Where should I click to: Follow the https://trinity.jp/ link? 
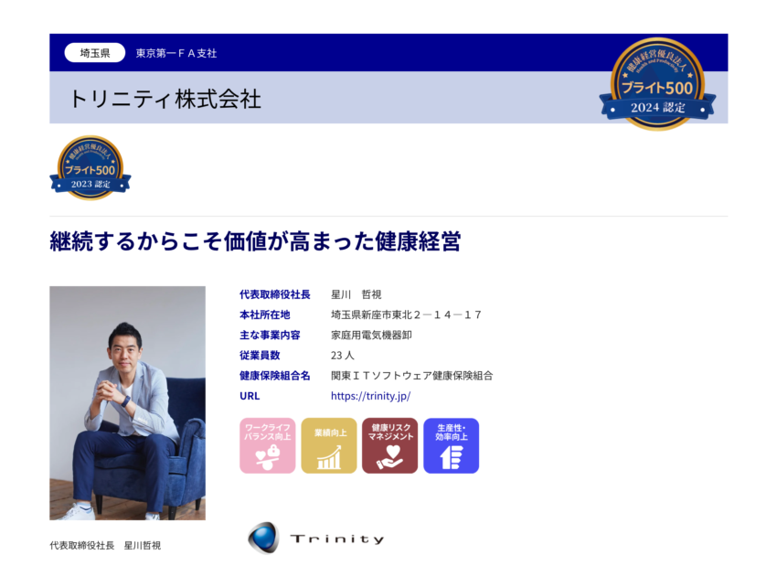[369, 396]
